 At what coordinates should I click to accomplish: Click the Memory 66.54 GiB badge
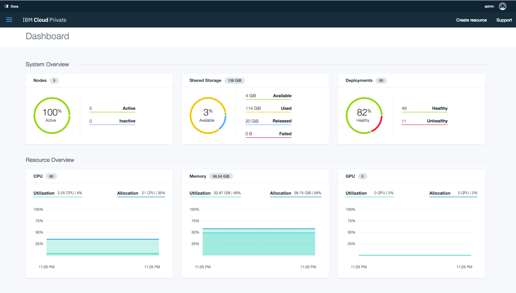pos(221,176)
